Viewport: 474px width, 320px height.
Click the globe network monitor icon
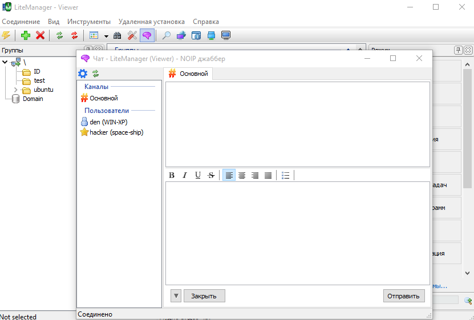click(x=181, y=35)
